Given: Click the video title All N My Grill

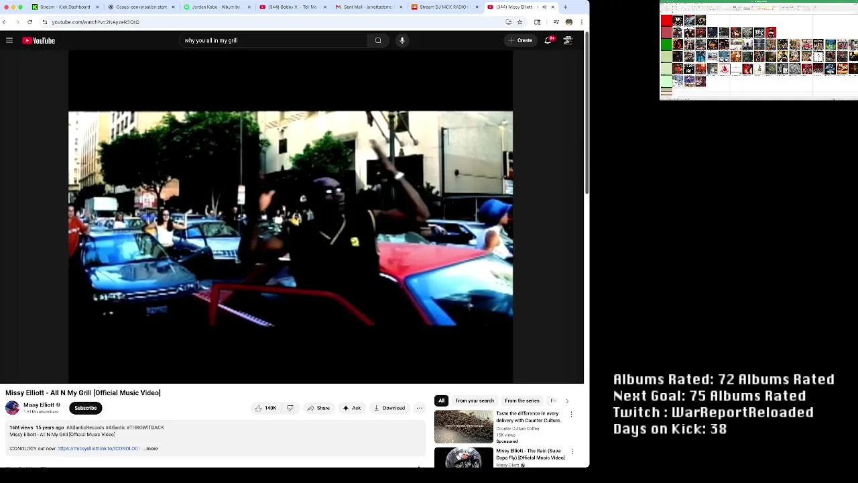Looking at the screenshot, I should 83,392.
